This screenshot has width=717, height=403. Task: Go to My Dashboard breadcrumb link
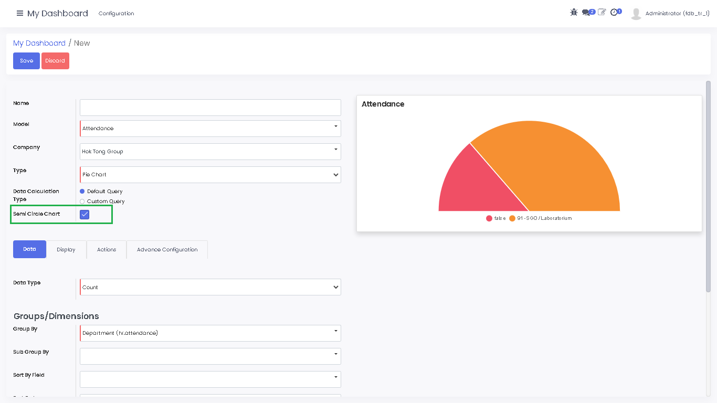click(x=39, y=43)
